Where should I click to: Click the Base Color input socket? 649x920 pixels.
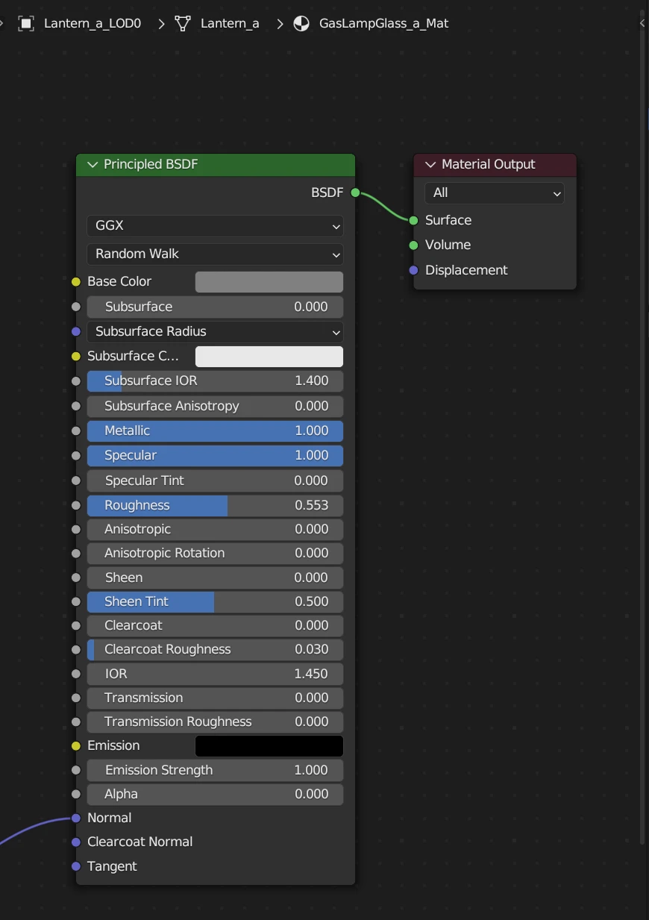pos(76,282)
